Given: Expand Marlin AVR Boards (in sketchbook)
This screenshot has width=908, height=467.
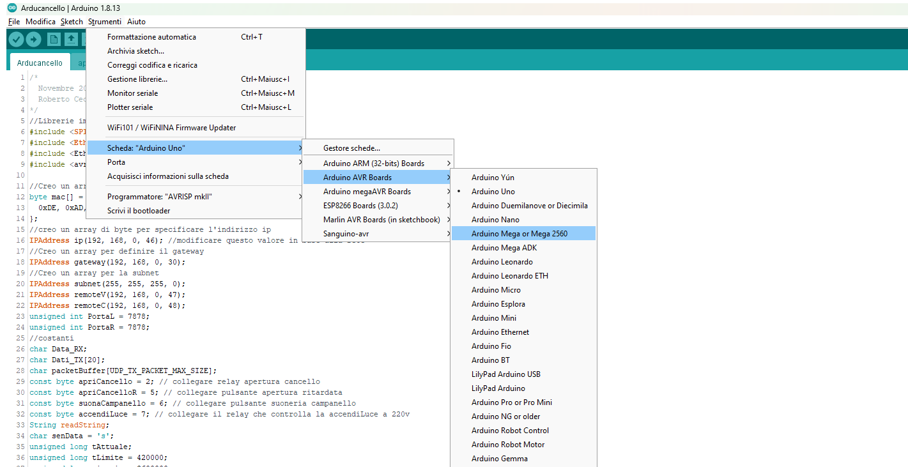Looking at the screenshot, I should (378, 220).
